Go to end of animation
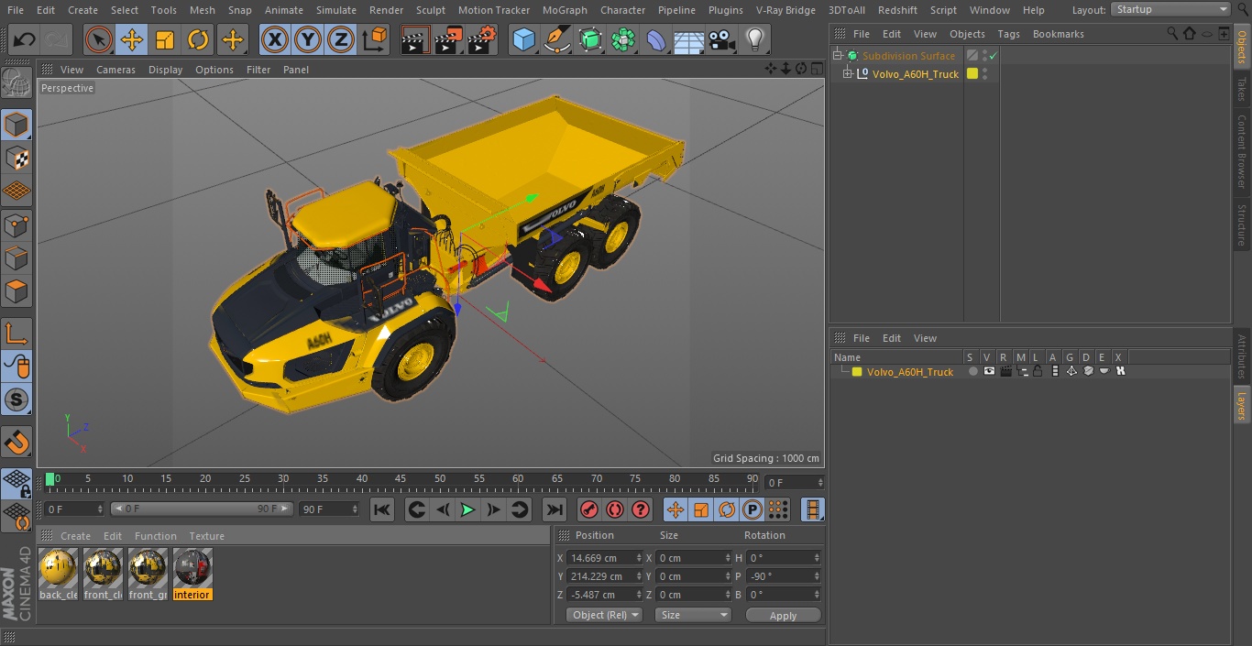 (x=554, y=509)
